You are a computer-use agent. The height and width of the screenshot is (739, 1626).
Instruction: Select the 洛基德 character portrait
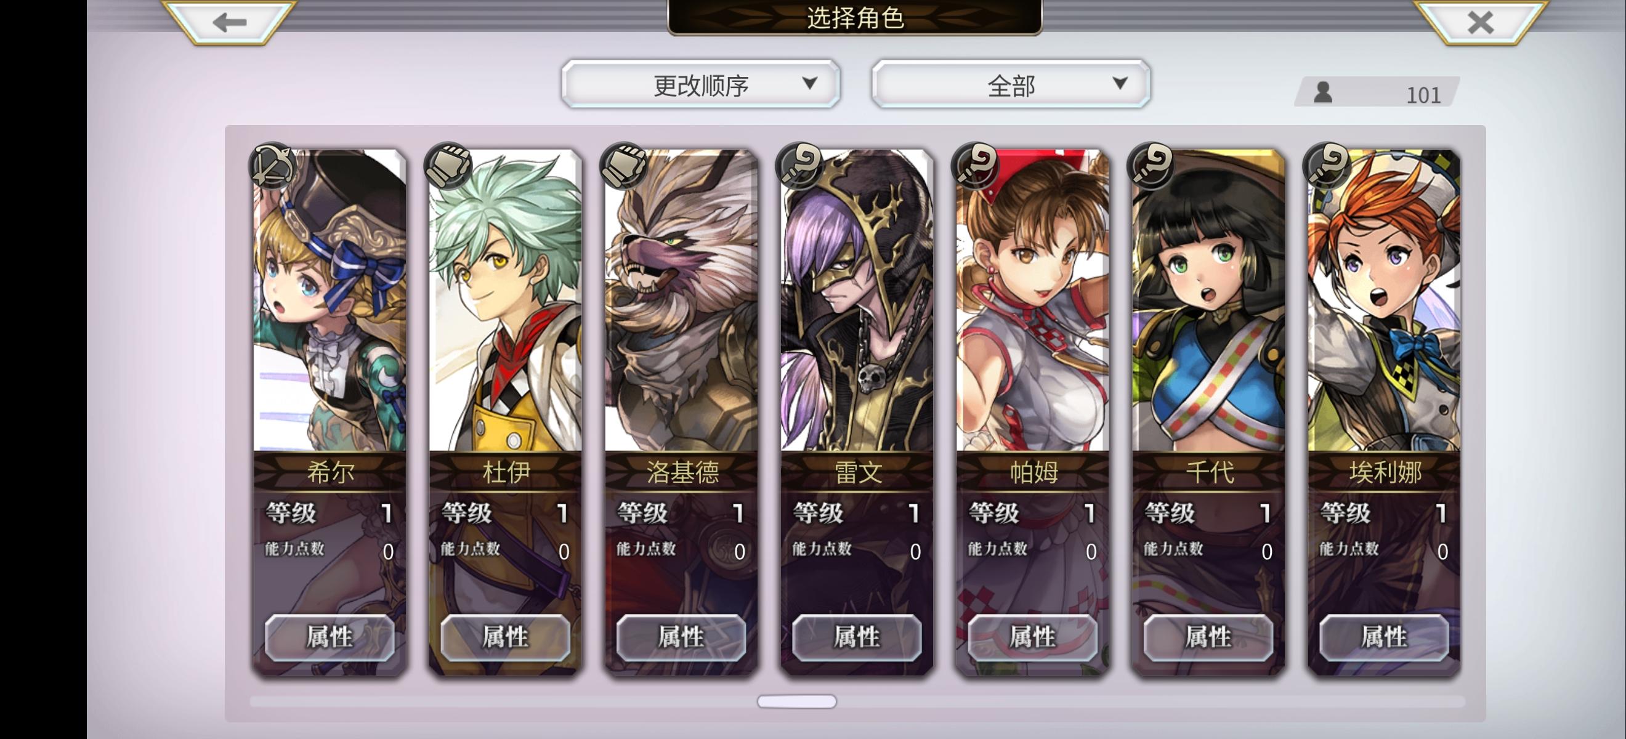681,301
